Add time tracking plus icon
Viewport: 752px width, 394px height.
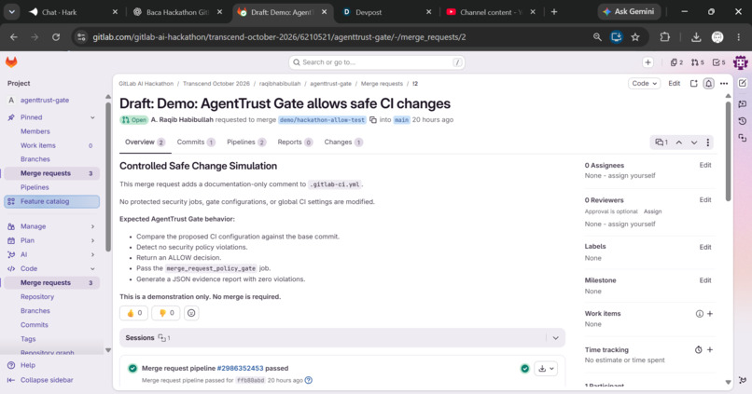pyautogui.click(x=710, y=350)
